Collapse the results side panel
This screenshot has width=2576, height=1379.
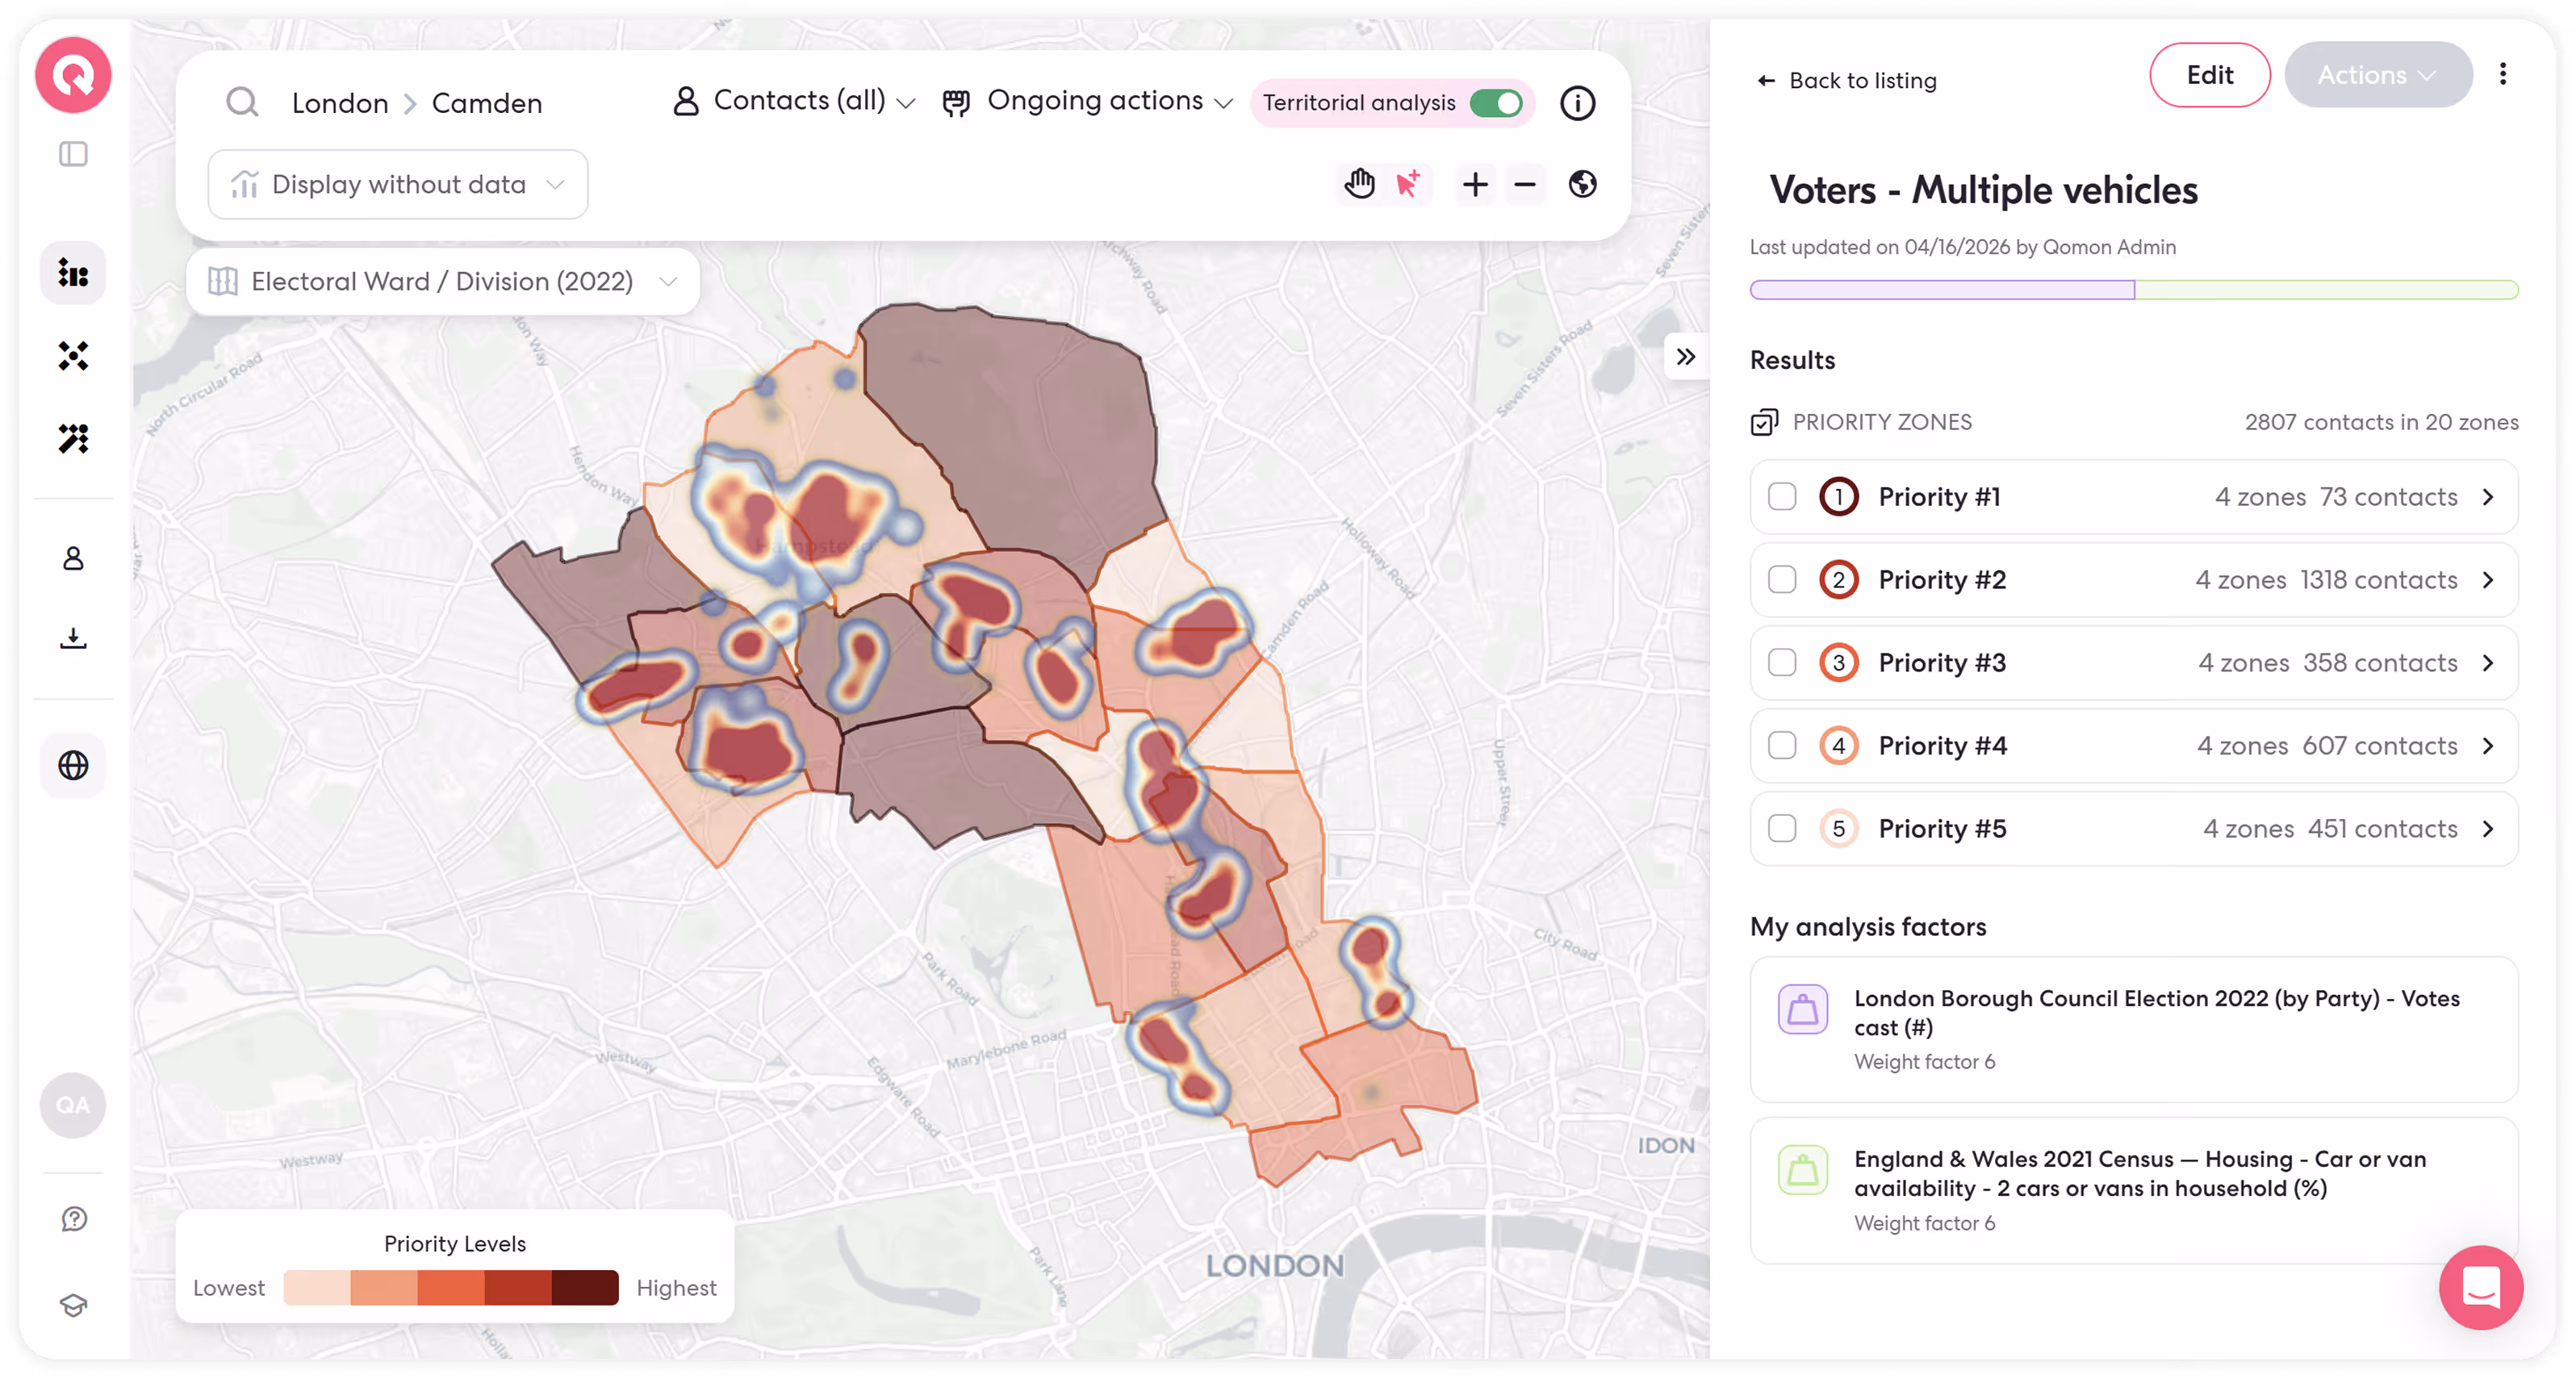(1686, 357)
